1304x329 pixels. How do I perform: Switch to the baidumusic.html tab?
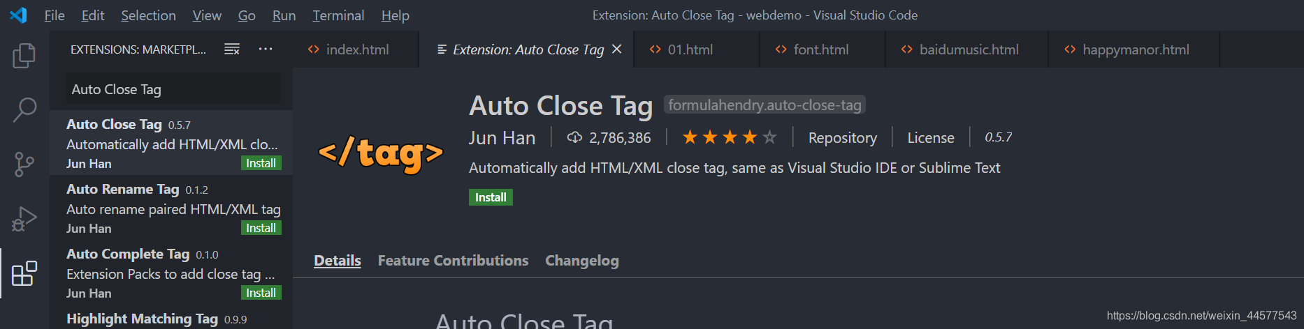point(967,49)
